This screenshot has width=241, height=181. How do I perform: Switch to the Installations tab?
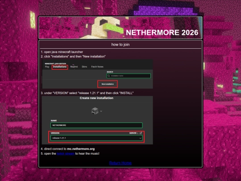(x=60, y=67)
